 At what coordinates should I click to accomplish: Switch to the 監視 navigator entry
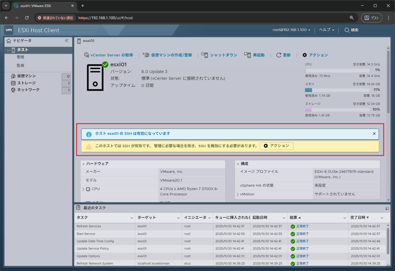click(21, 65)
